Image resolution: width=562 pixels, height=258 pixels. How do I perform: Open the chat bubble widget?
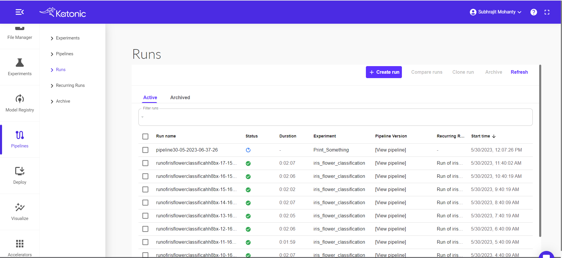(546, 255)
